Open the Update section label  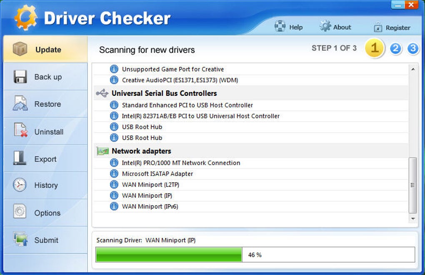(x=48, y=50)
